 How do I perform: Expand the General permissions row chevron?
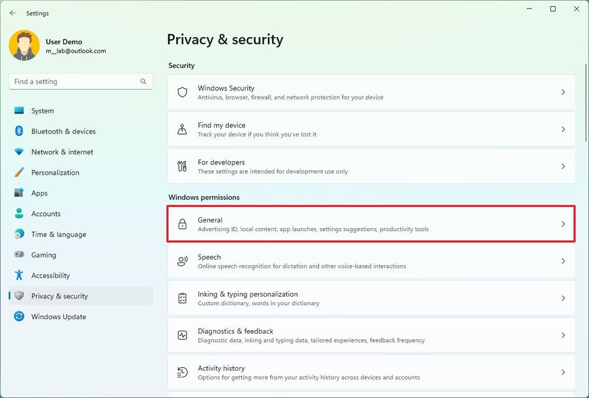tap(562, 224)
